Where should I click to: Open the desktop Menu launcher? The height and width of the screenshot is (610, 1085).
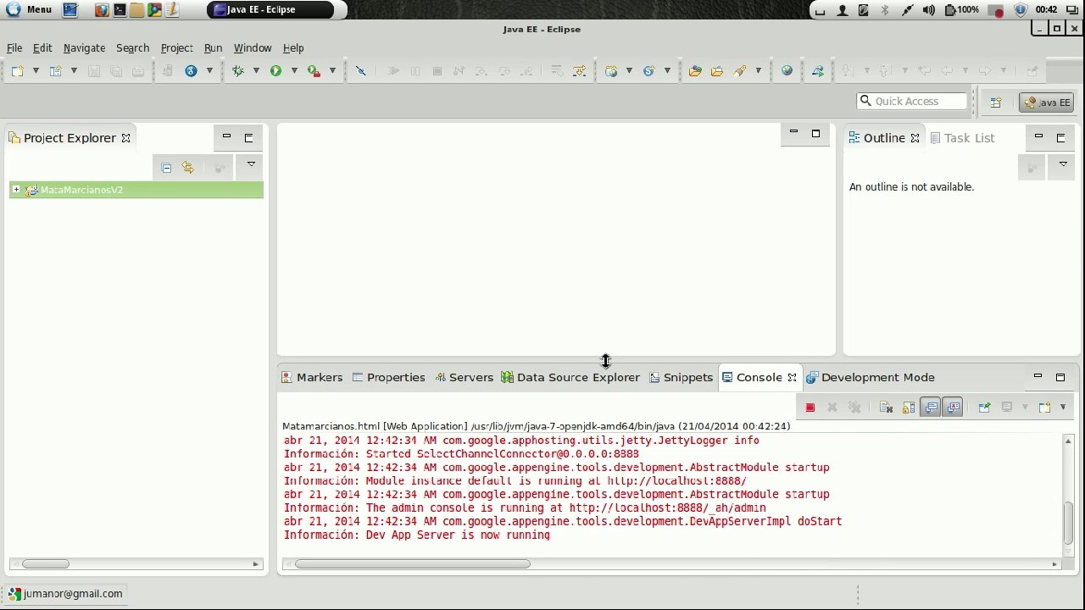(29, 9)
